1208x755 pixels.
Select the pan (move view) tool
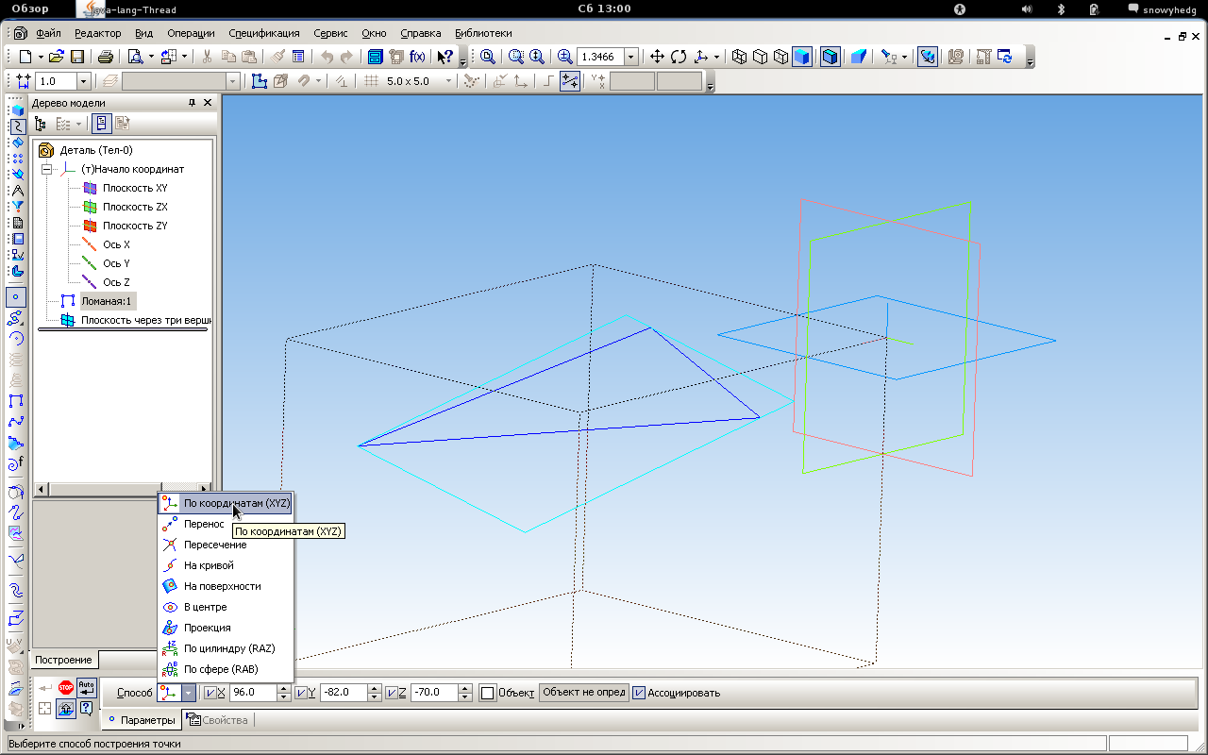658,57
